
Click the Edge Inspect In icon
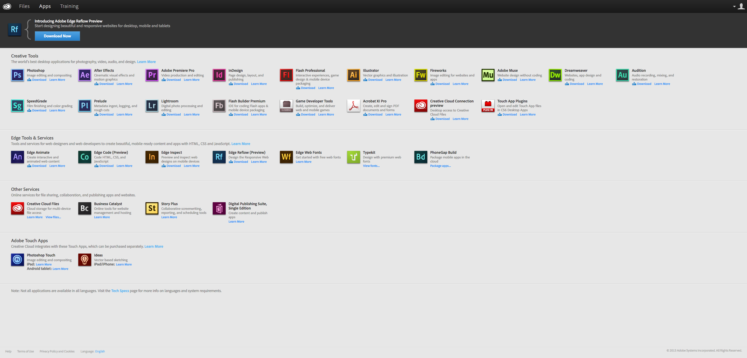(152, 157)
